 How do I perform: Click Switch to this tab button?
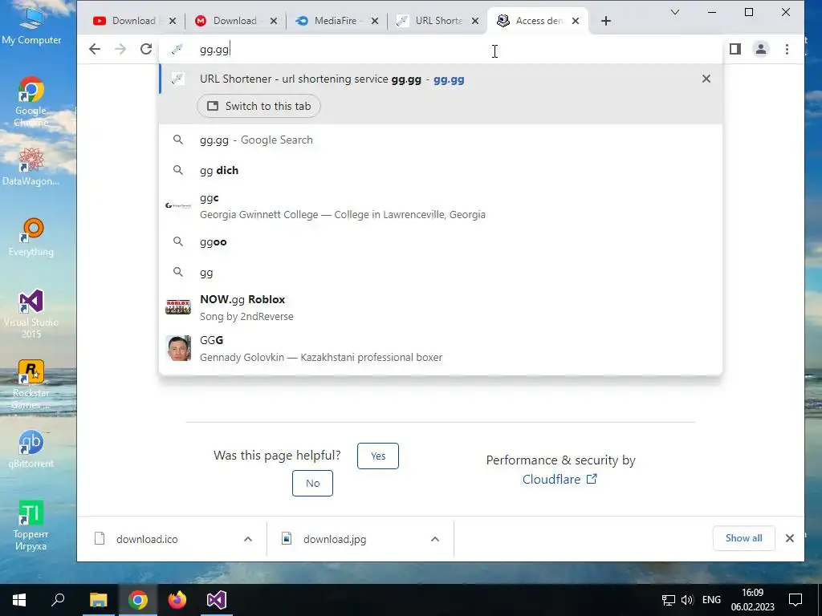click(258, 106)
